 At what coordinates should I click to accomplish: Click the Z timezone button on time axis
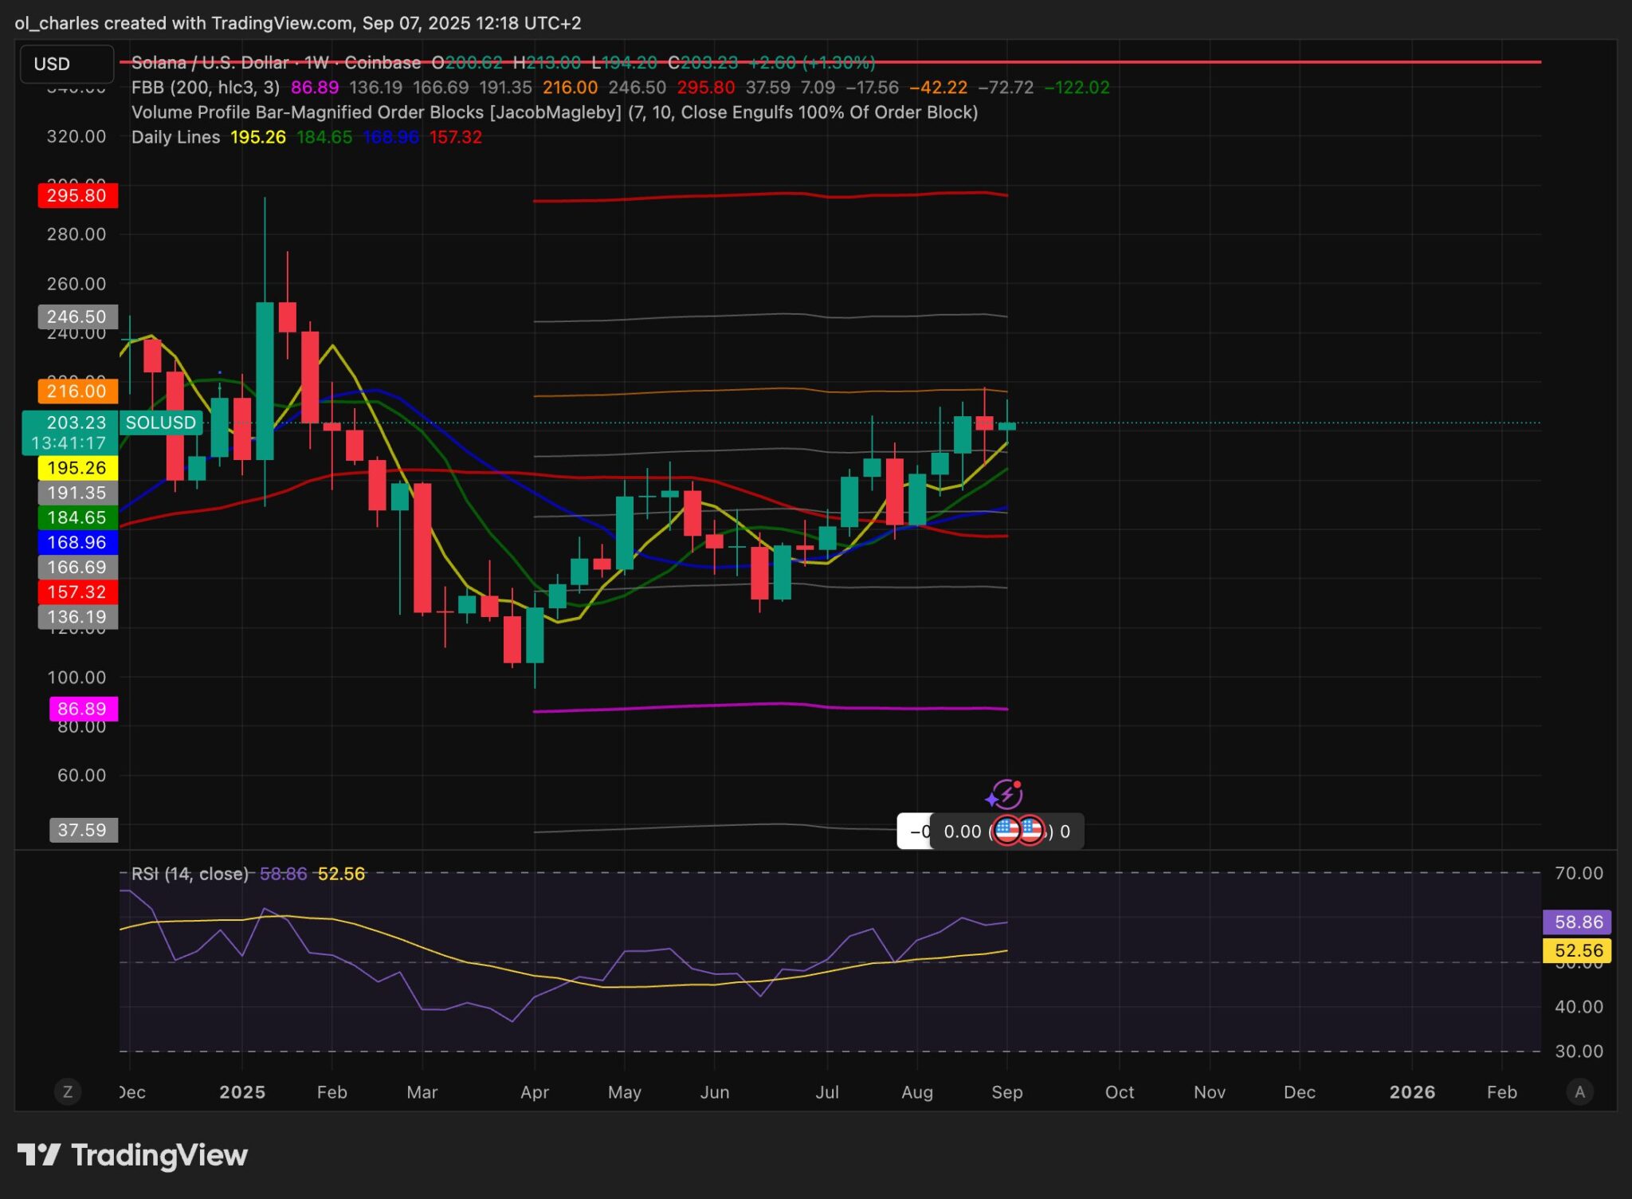click(x=68, y=1092)
